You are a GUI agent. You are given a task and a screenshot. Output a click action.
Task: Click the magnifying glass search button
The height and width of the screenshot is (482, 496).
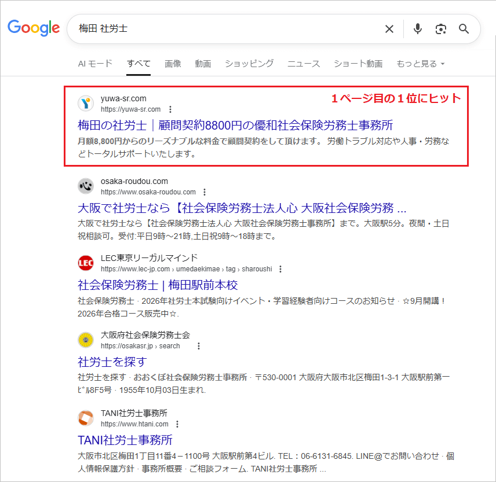(464, 29)
